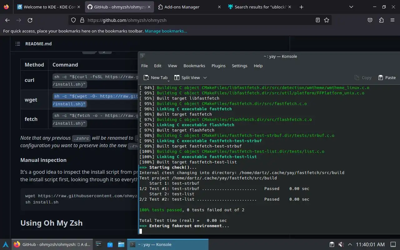Screen dimensions: 400x250
Task: Click the curl install command code
Action: point(95,80)
